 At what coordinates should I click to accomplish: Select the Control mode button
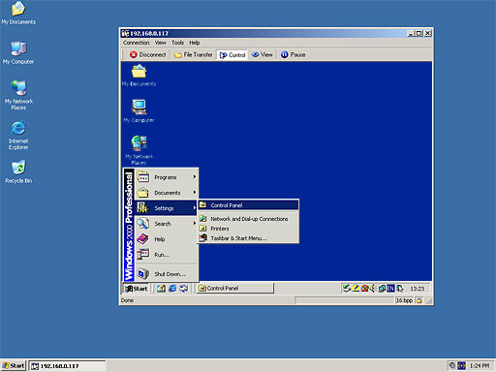click(x=232, y=55)
